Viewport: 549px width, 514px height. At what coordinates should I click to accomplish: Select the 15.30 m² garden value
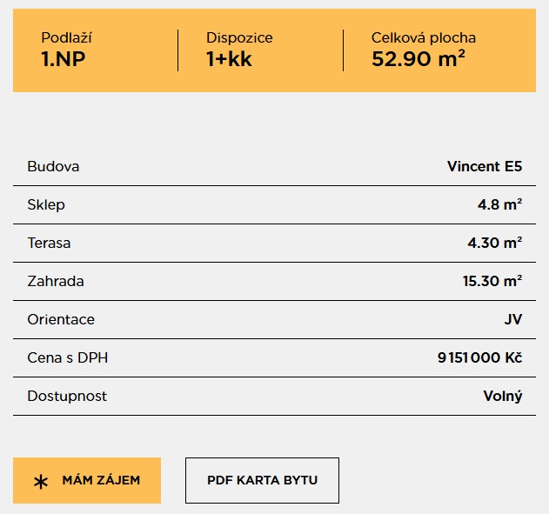coord(492,281)
